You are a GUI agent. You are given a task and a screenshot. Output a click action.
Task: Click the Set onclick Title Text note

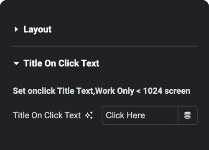click(102, 91)
